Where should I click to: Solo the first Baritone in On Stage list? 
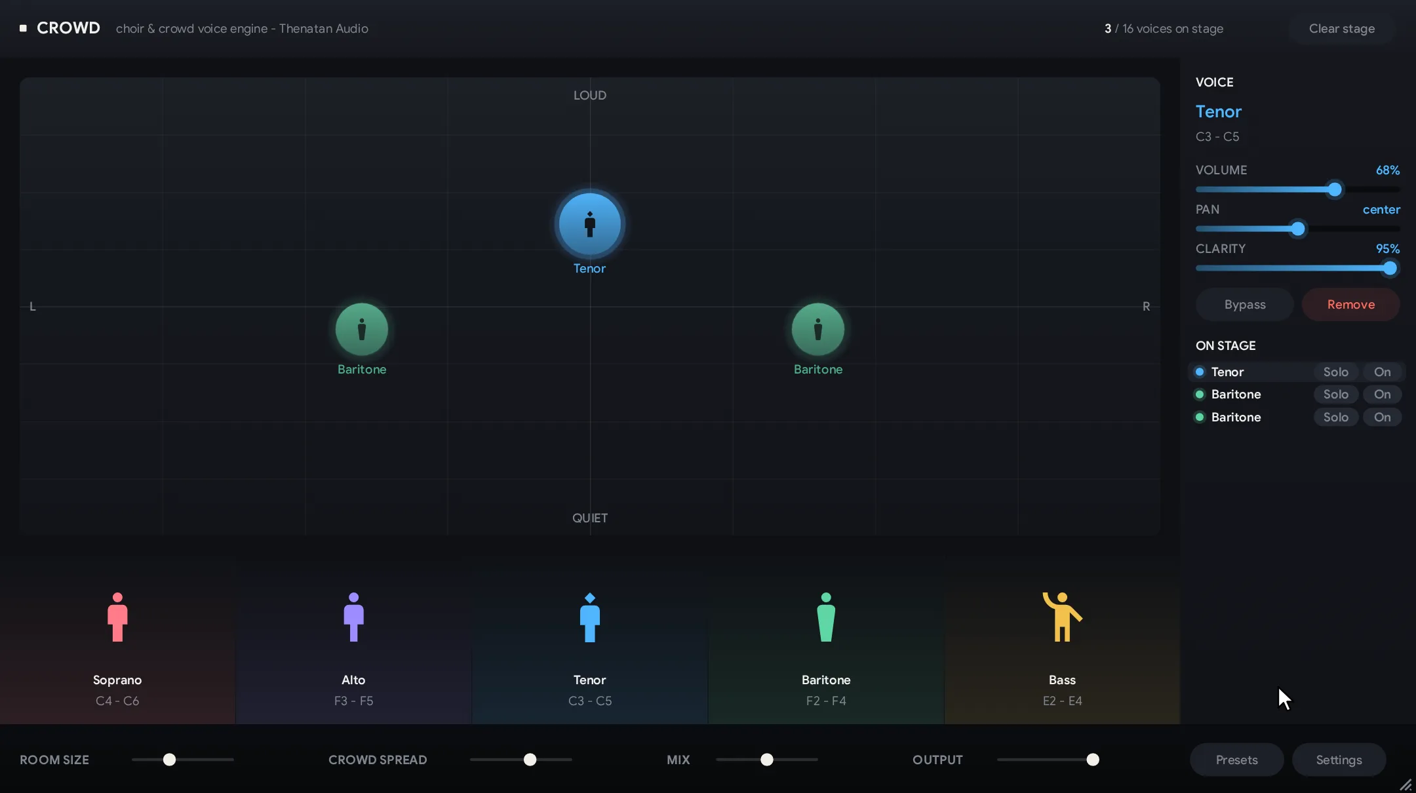(1335, 395)
